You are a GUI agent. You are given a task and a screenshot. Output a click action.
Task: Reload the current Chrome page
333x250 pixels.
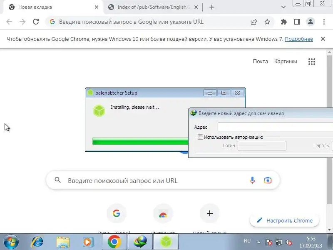click(36, 22)
